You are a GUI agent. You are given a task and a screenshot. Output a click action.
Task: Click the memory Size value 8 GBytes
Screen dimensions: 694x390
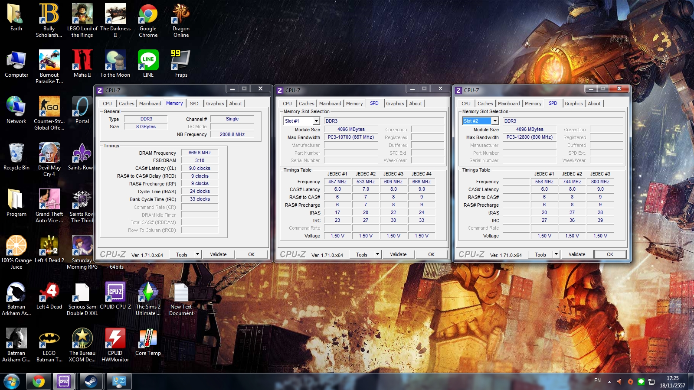coord(146,127)
